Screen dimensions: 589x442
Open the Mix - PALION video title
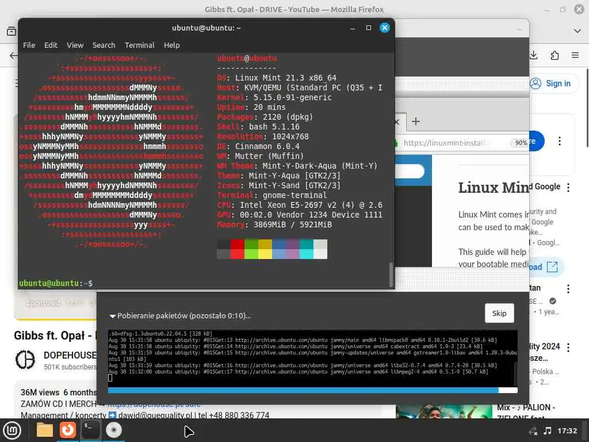(526, 412)
